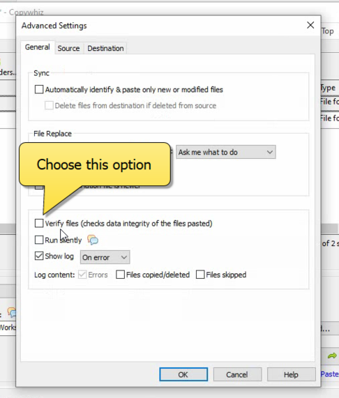Click the yellow Choose this option callout
This screenshot has width=339, height=398.
[x=95, y=164]
